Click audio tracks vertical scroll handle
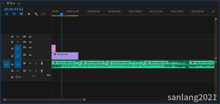 [216, 62]
